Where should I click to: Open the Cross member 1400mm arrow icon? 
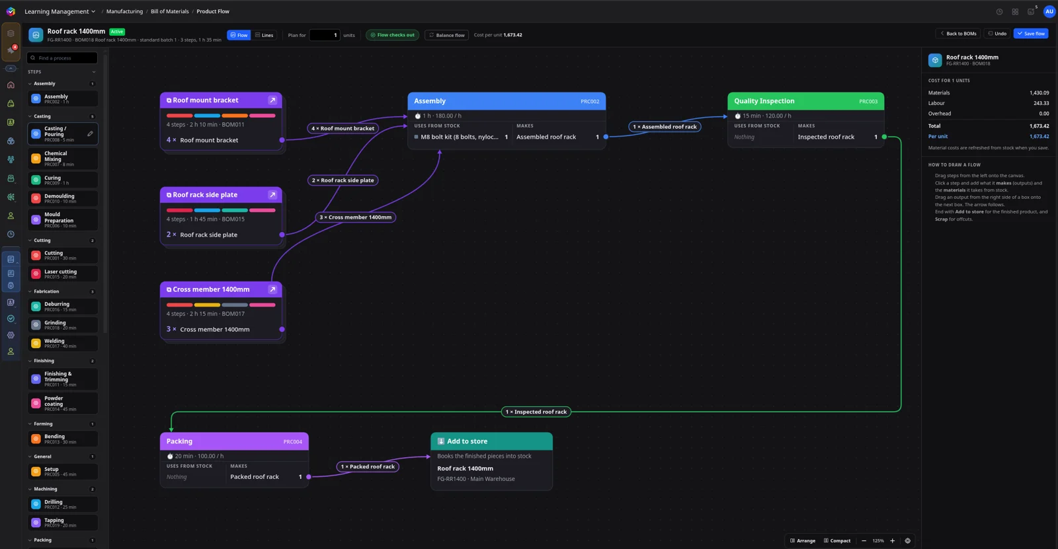[272, 289]
